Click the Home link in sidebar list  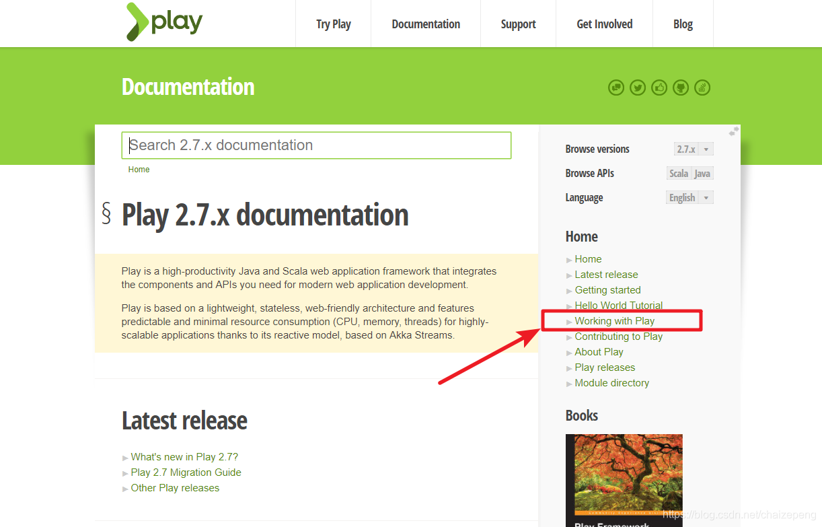(588, 259)
